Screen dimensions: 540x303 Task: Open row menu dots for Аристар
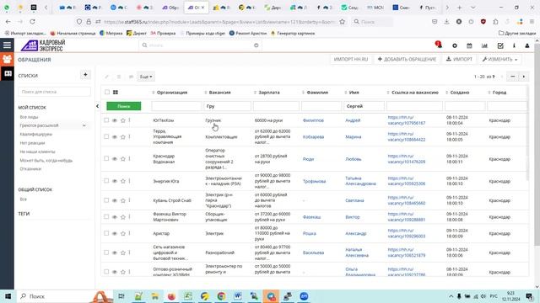129,233
